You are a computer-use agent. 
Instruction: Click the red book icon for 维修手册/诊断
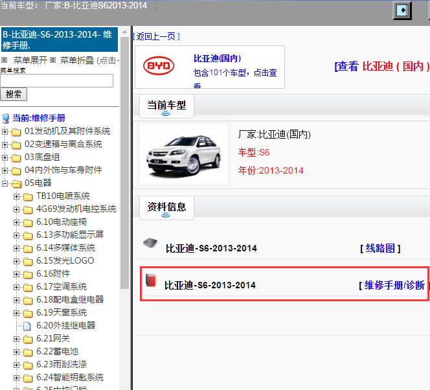pos(151,280)
